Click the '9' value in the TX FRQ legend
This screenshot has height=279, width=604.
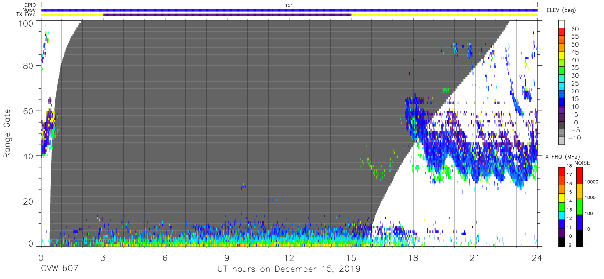570,245
